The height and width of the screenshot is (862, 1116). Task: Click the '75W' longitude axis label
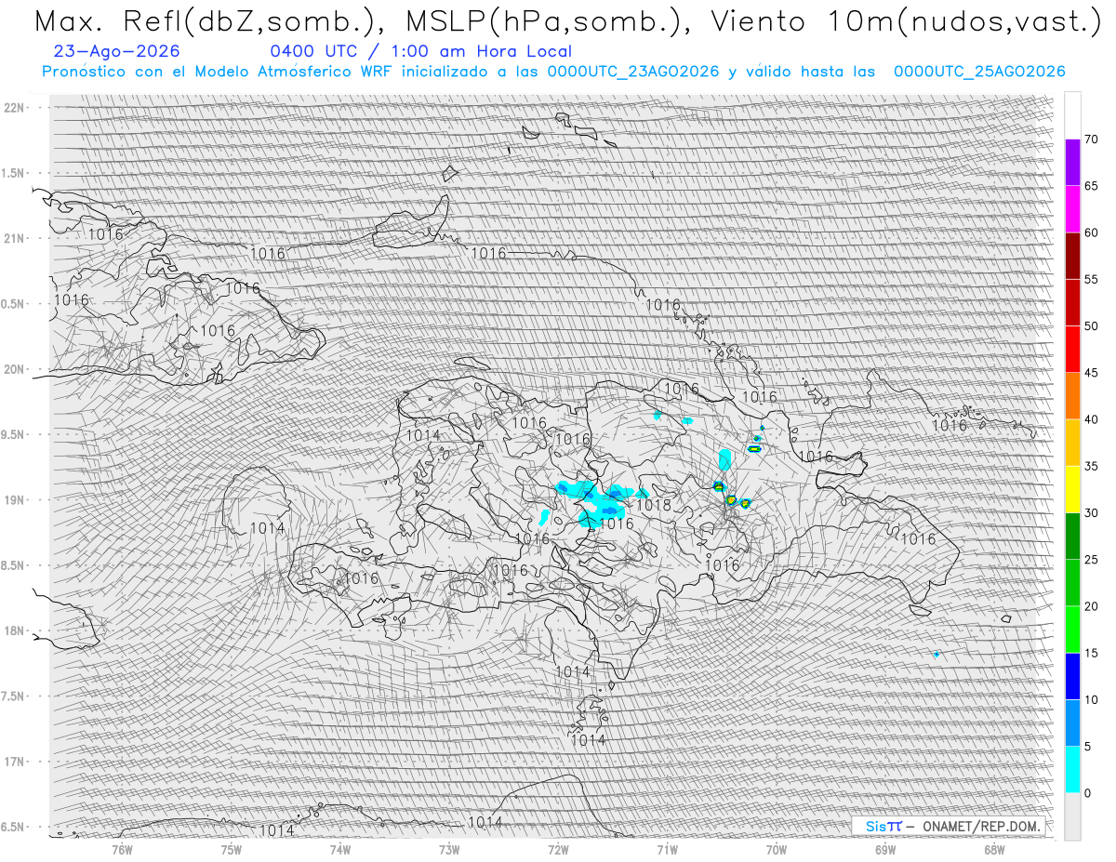pos(231,849)
